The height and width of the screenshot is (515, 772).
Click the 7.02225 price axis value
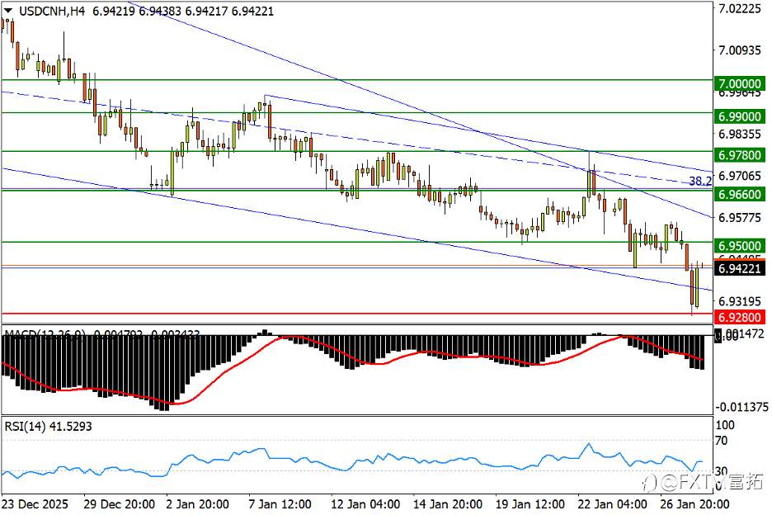click(x=740, y=8)
